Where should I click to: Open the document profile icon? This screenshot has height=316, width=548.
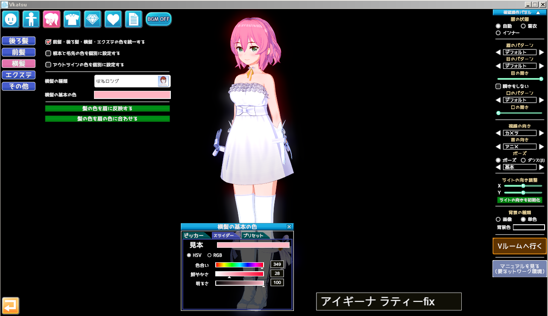tap(134, 19)
